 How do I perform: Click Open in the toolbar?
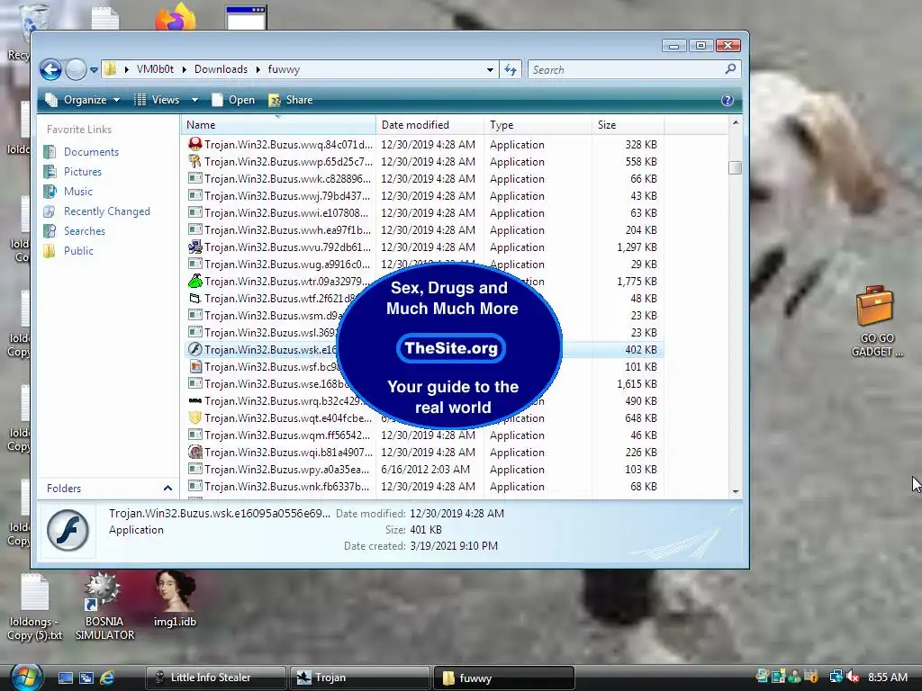coord(233,100)
